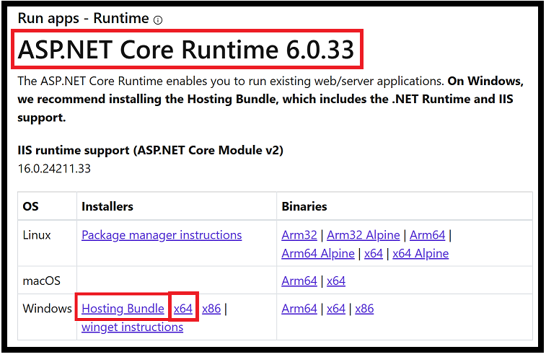Download the Linux Arm64 binary
This screenshot has width=546, height=357.
(428, 235)
